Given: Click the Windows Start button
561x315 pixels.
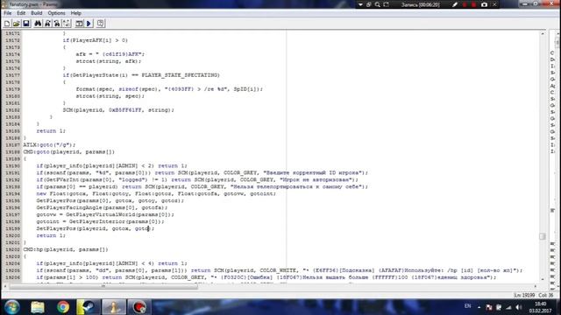Looking at the screenshot, I should point(11,307).
